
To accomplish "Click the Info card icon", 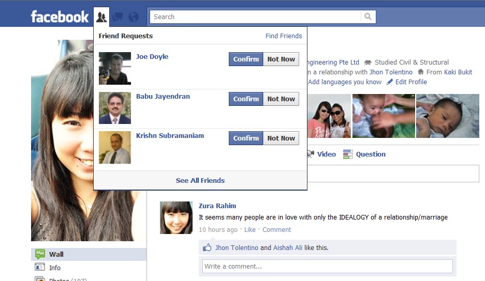I will (x=40, y=267).
